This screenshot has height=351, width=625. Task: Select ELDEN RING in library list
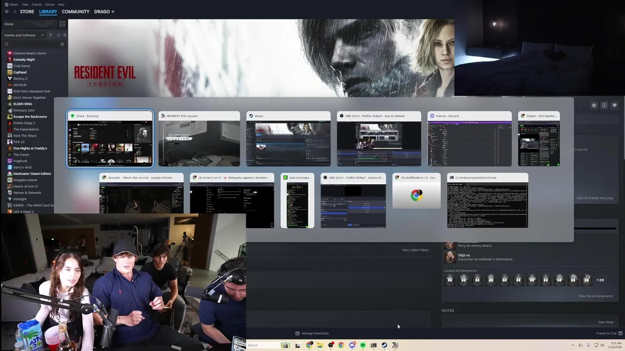(22, 104)
